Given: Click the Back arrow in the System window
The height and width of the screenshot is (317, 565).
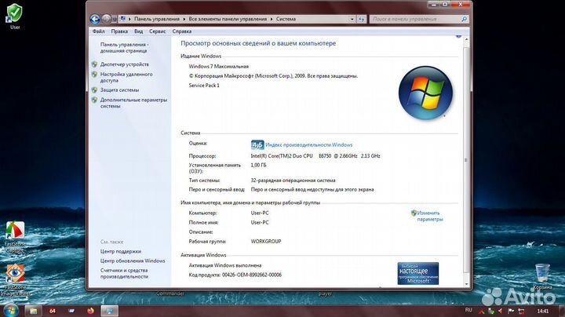Looking at the screenshot, I should tap(95, 19).
